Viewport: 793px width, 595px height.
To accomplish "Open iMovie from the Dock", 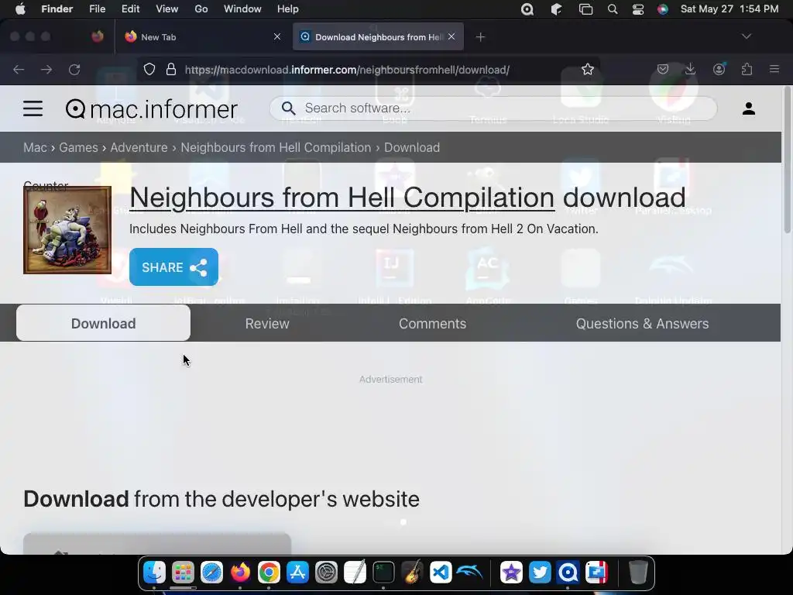I will coord(511,573).
